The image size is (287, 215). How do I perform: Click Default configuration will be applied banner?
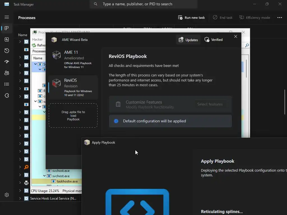pyautogui.click(x=170, y=121)
